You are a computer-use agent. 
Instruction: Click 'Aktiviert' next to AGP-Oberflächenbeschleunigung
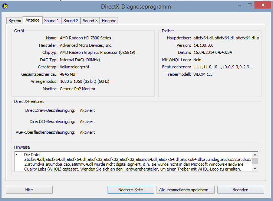(88, 132)
